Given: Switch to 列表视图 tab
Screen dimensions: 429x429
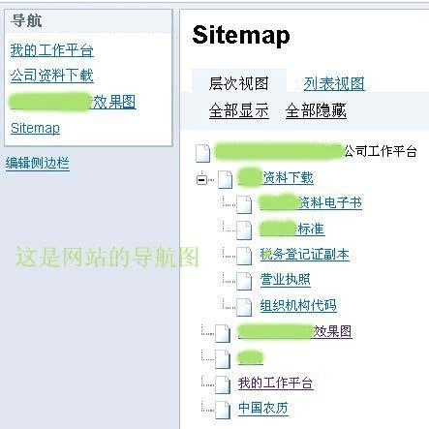Looking at the screenshot, I should coord(334,84).
